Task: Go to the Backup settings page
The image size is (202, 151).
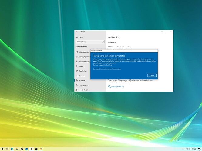Action: (x=81, y=66)
